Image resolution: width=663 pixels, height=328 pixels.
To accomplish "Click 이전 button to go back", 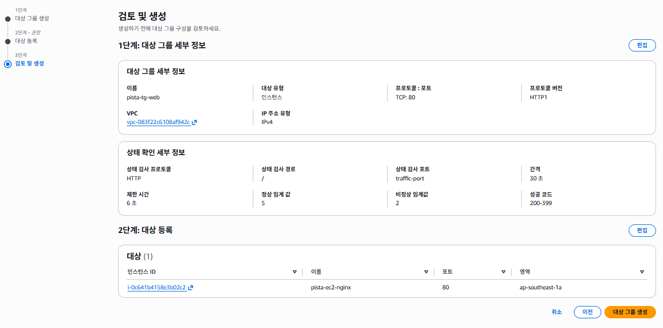I will coord(587,312).
